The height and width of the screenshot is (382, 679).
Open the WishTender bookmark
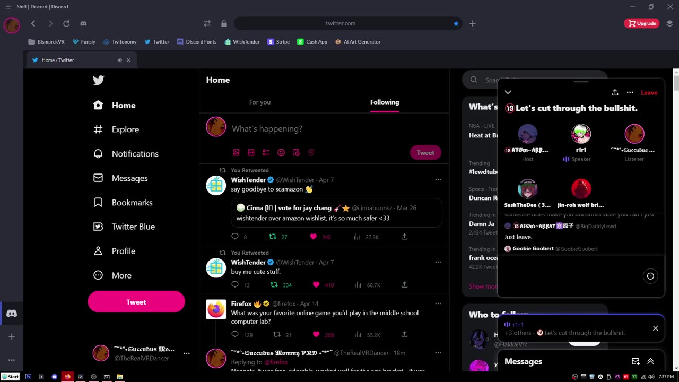[x=242, y=41]
